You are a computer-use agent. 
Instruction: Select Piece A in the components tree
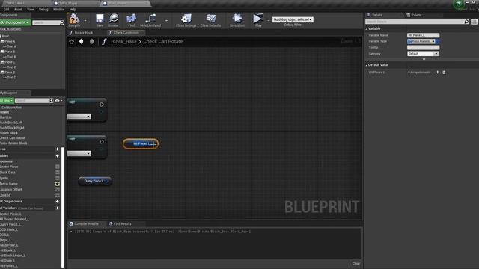coord(10,41)
